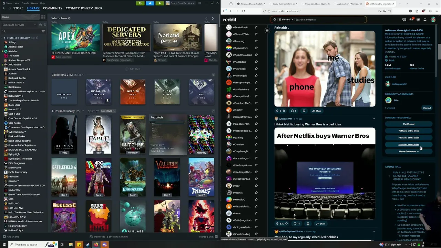The height and width of the screenshot is (248, 441).
Task: Open Games and Software filter dropdown
Action: 19,25
